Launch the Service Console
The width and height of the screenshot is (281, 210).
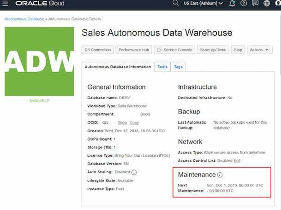174,50
